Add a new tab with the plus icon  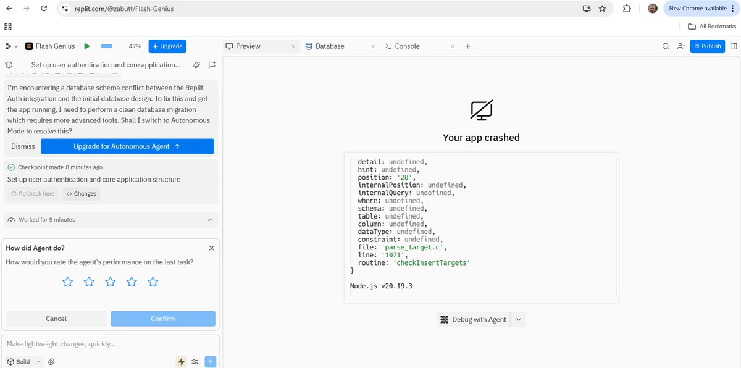point(467,46)
